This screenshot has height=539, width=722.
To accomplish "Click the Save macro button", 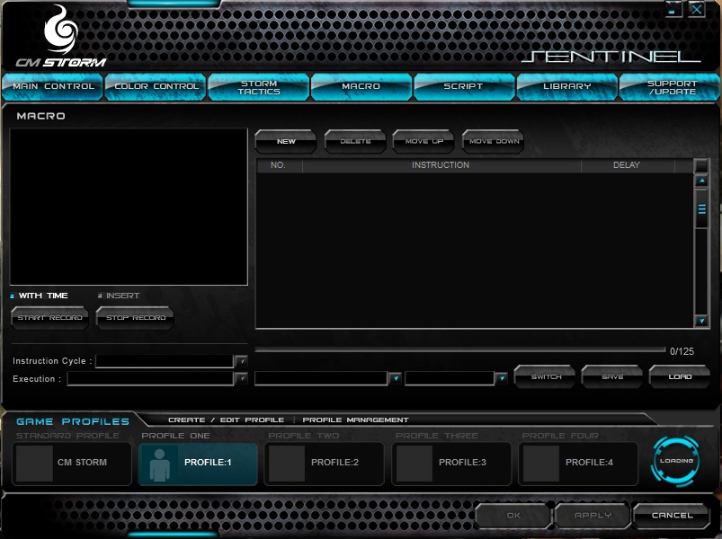I will coord(612,376).
